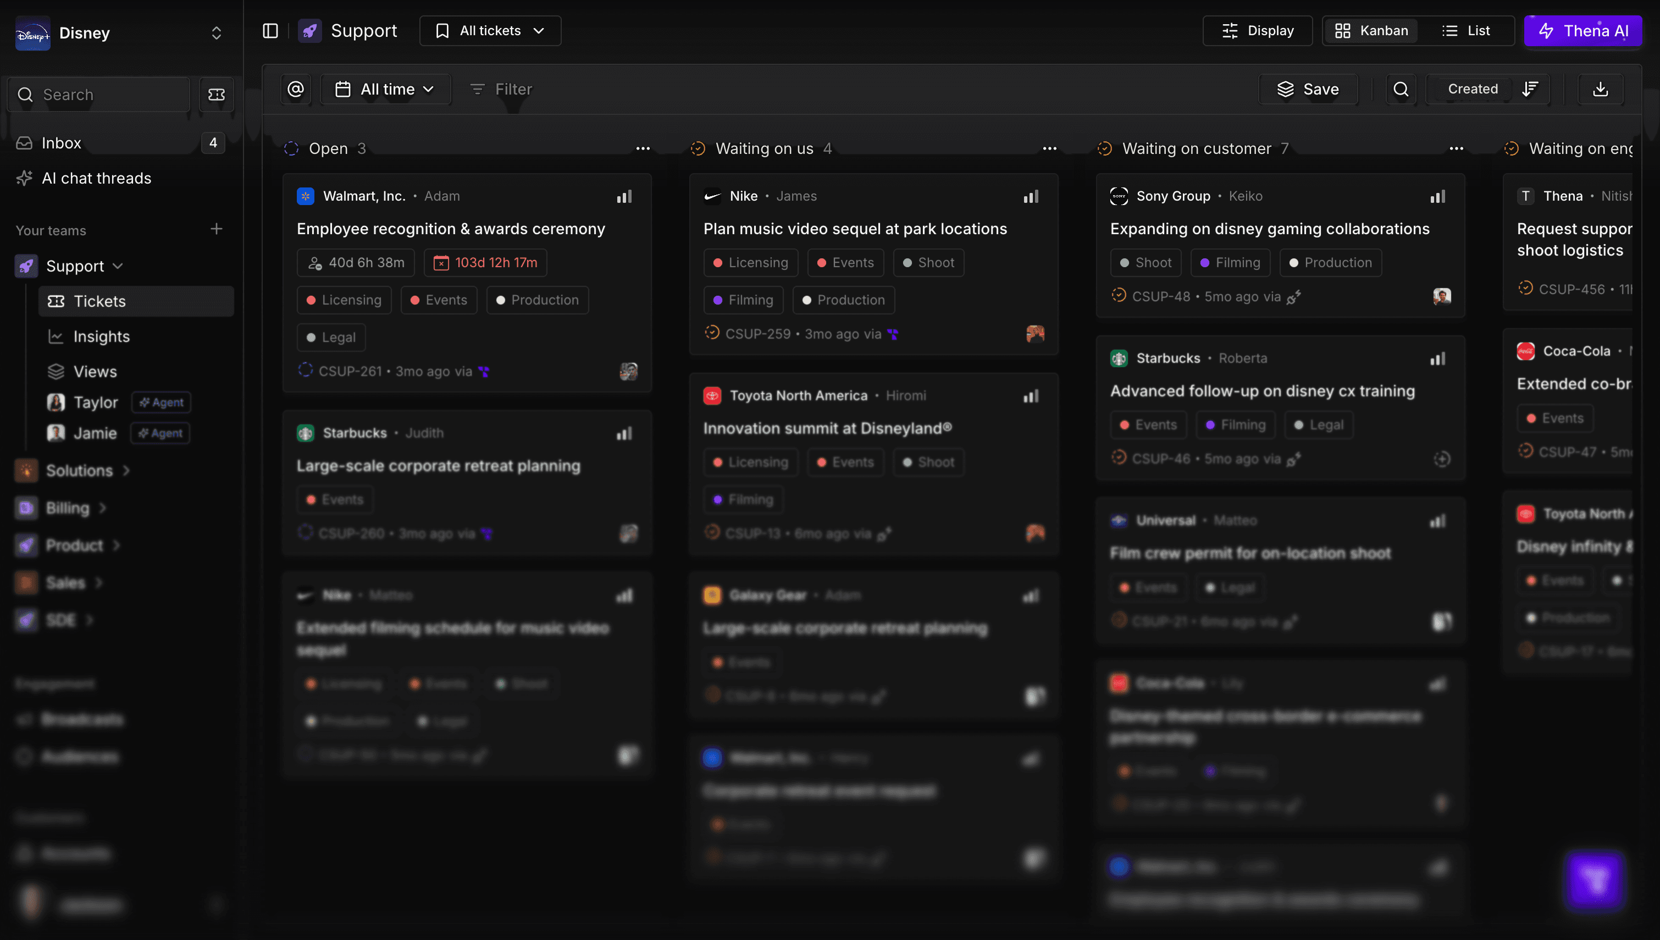Click priority bars icon on Walmart card
Image resolution: width=1660 pixels, height=940 pixels.
coord(624,196)
